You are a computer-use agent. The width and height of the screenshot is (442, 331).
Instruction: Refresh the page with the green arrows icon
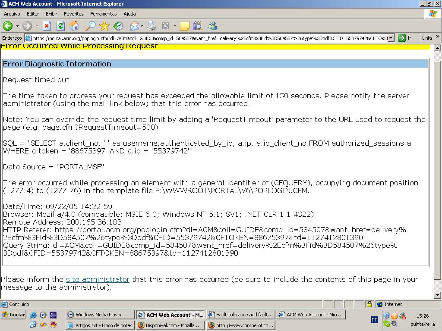click(x=60, y=26)
